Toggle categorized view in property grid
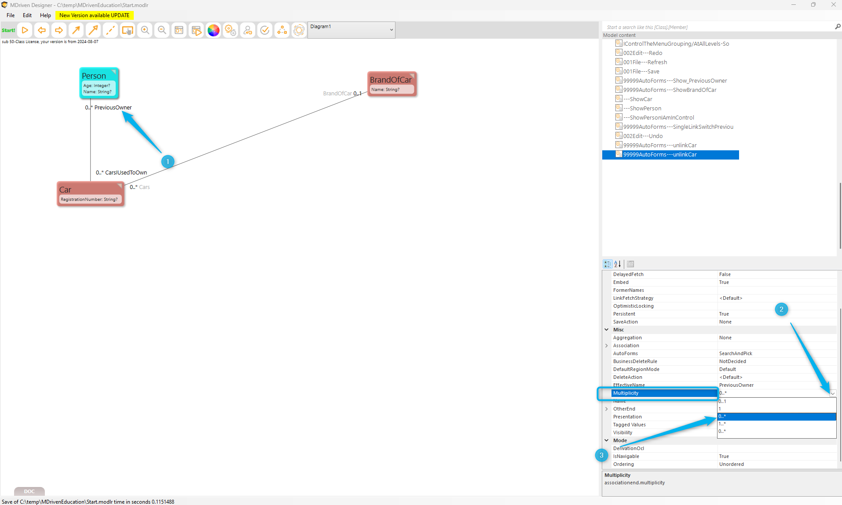 tap(607, 264)
